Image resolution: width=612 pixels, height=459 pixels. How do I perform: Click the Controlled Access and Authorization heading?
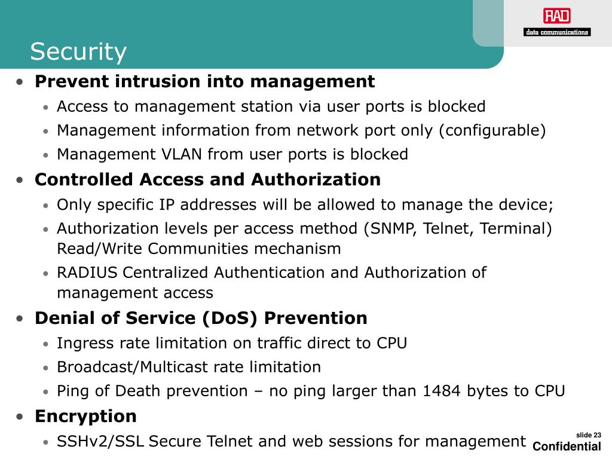207,179
